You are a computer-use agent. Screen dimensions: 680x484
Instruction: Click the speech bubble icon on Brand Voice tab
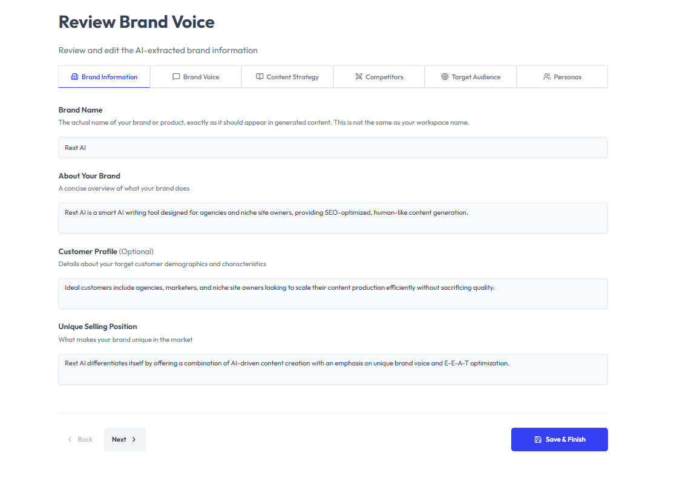click(176, 77)
